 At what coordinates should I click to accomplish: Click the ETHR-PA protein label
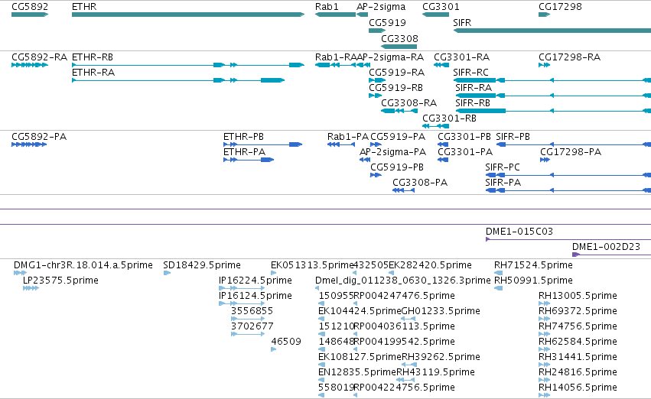(x=245, y=152)
